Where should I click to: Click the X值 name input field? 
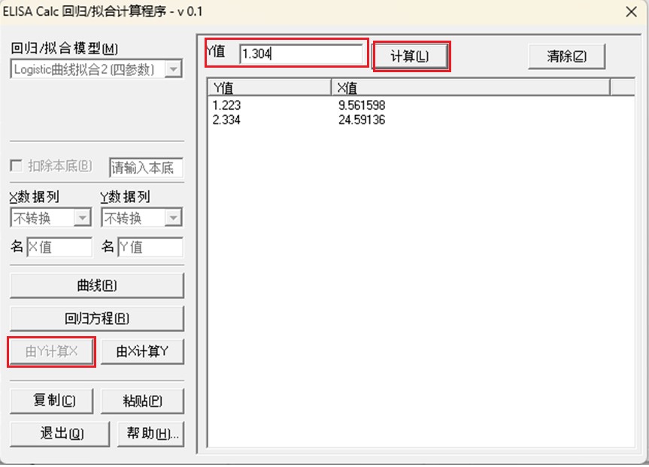(59, 247)
